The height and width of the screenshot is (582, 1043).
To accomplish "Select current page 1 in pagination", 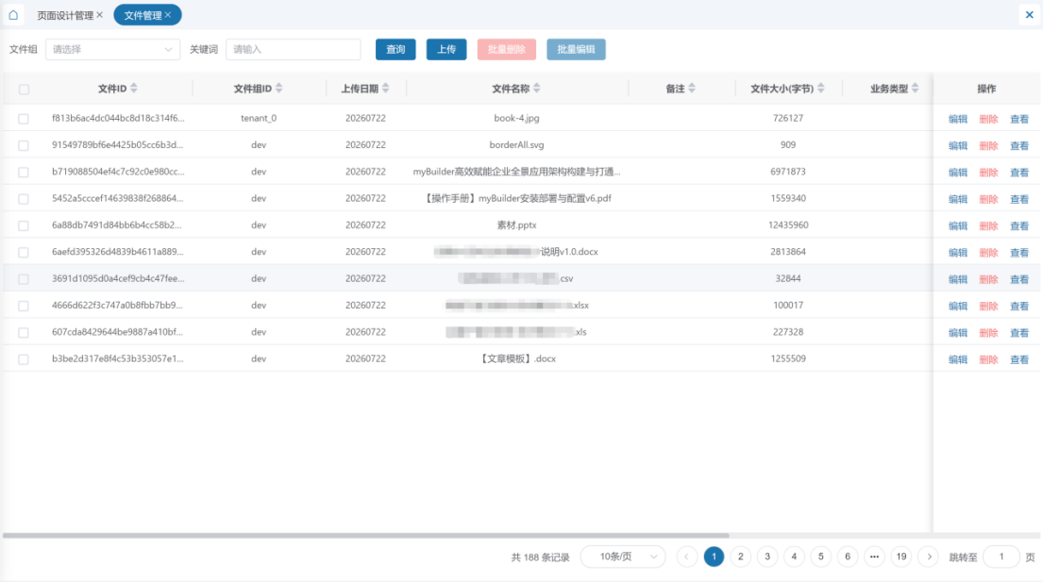I will coord(714,557).
